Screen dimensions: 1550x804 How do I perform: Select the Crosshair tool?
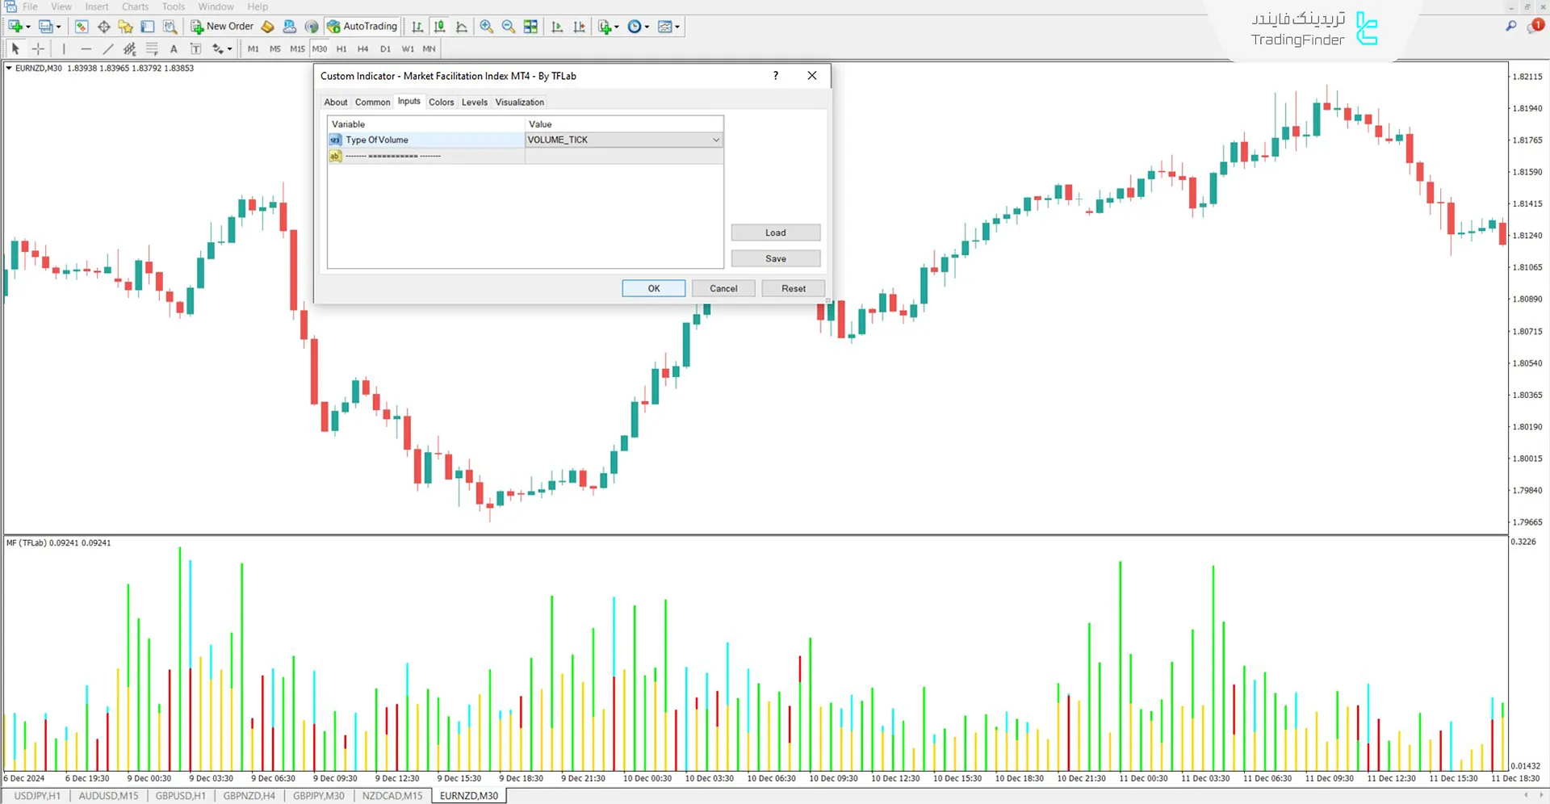pos(38,49)
